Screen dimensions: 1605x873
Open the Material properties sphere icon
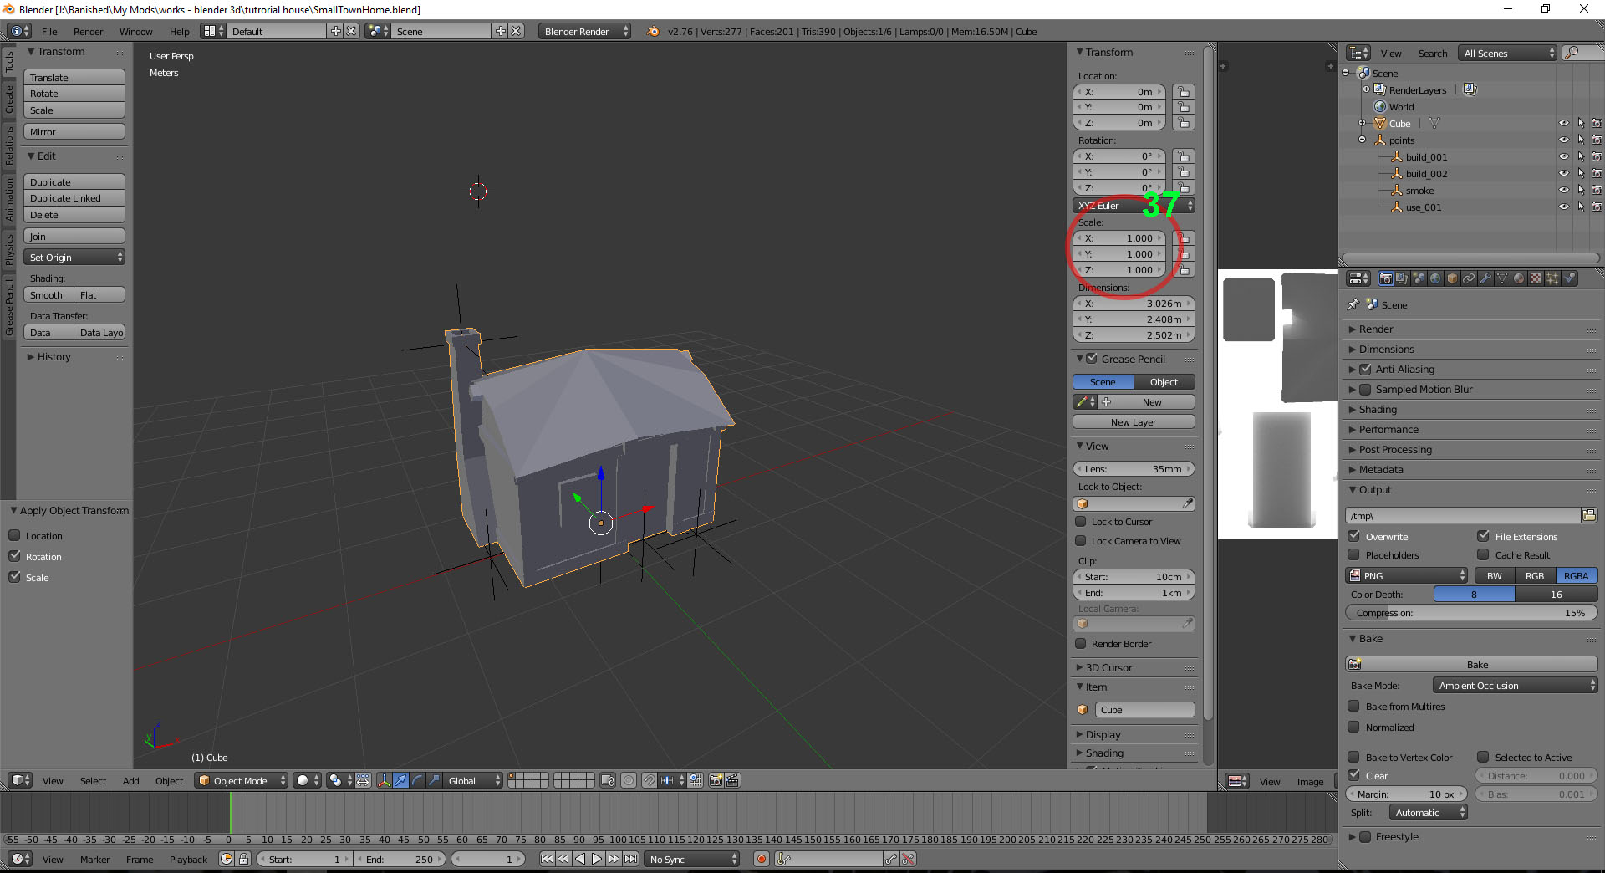pos(1519,278)
